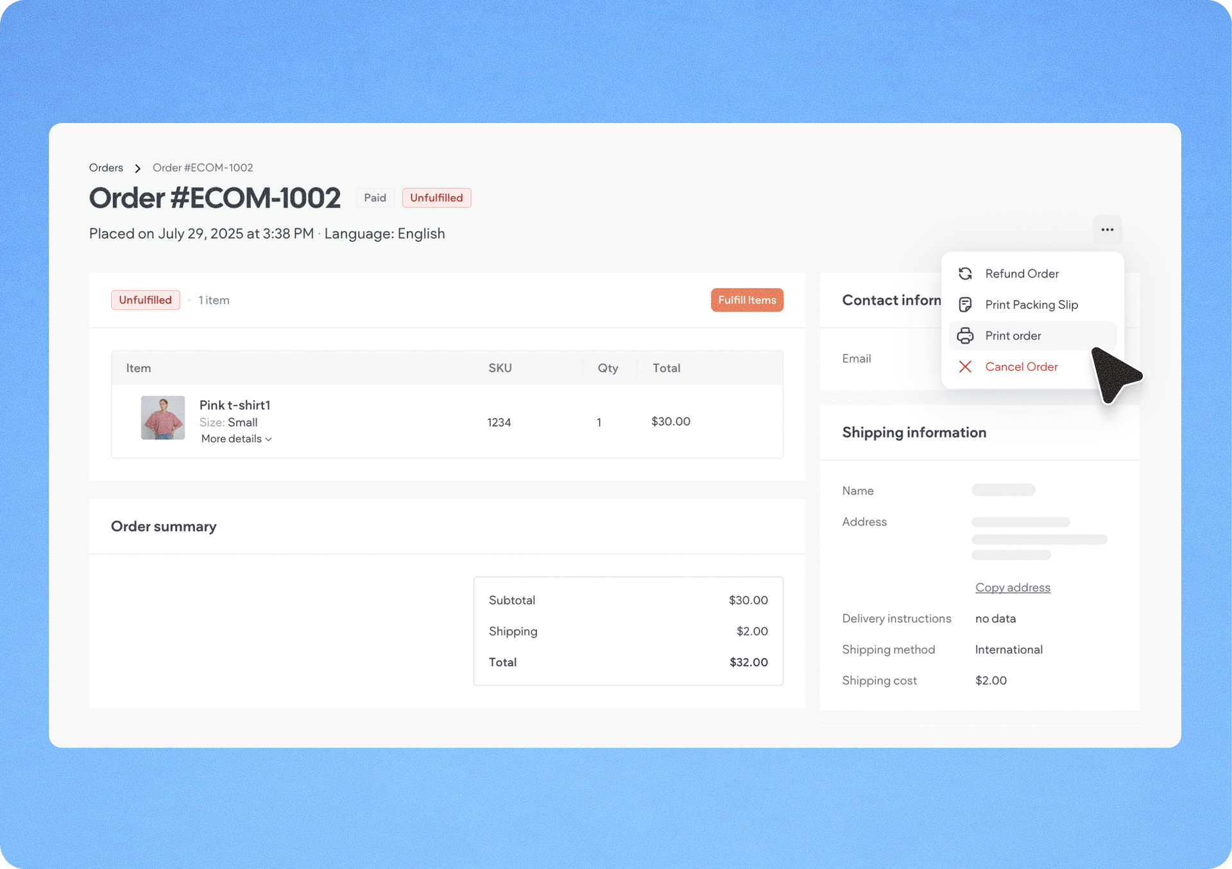Choose Print Packing Slip option
Image resolution: width=1232 pixels, height=869 pixels.
pyautogui.click(x=1031, y=305)
